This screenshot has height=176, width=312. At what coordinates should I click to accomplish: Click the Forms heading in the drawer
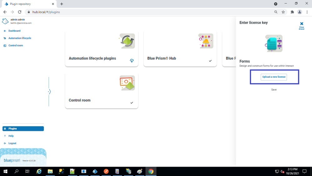coord(245,61)
